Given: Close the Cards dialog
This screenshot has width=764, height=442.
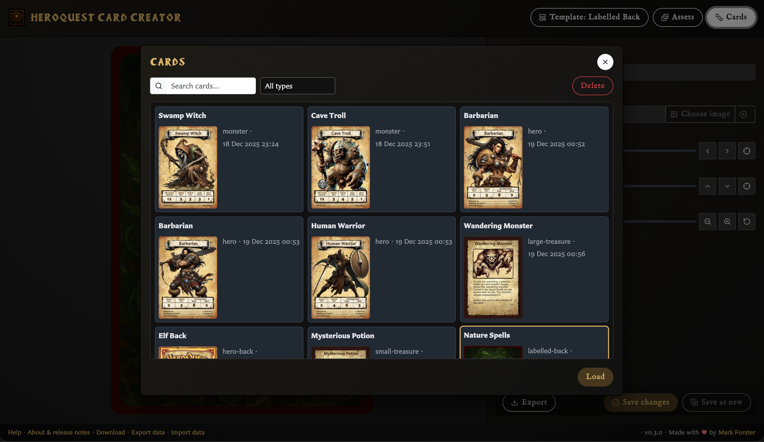Looking at the screenshot, I should tap(605, 62).
